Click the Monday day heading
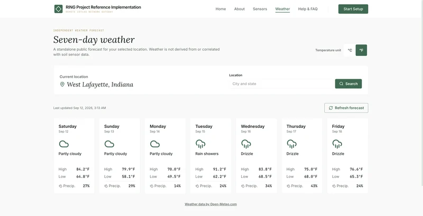 click(158, 126)
